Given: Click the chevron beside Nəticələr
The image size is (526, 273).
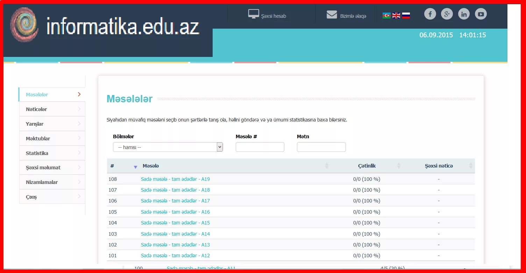Looking at the screenshot, I should [79, 109].
